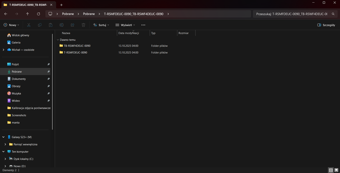Select the TB-RSWF4DEUC-0090 folder

point(77,46)
